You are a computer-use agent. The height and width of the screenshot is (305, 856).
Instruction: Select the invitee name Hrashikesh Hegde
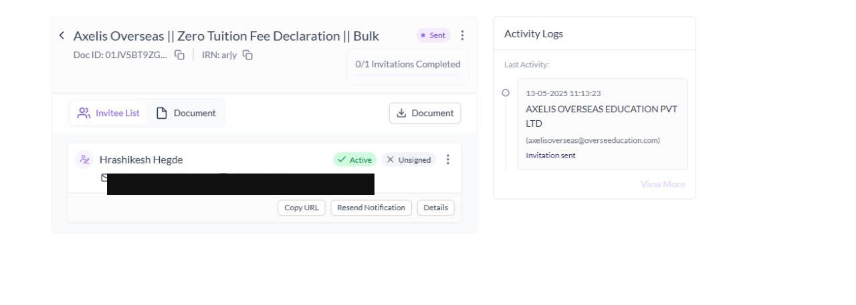(x=141, y=160)
